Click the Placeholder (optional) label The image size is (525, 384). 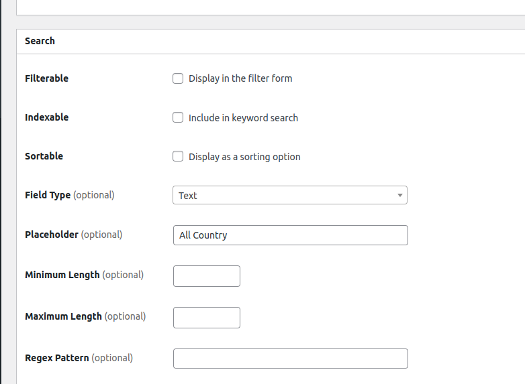click(73, 235)
